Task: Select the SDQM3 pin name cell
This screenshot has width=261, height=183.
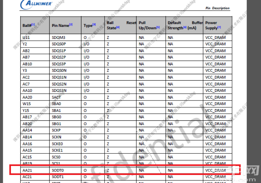Action: pos(59,37)
